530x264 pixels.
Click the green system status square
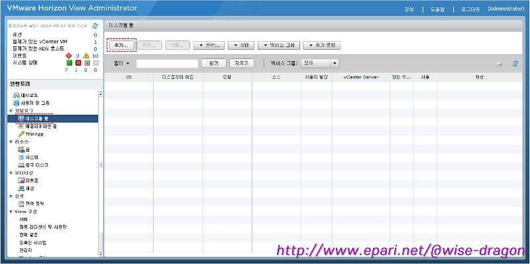coord(70,63)
